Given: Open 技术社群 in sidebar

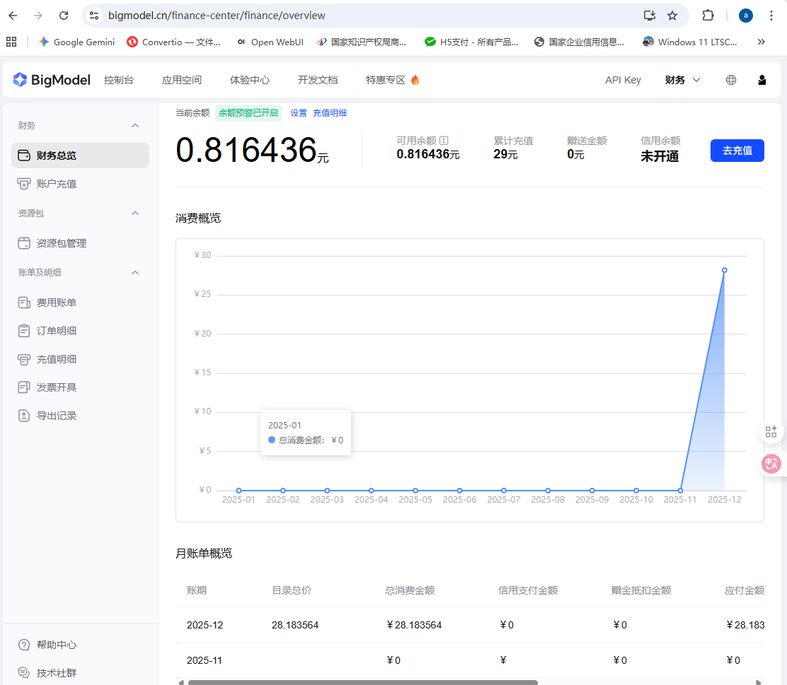Looking at the screenshot, I should (47, 673).
